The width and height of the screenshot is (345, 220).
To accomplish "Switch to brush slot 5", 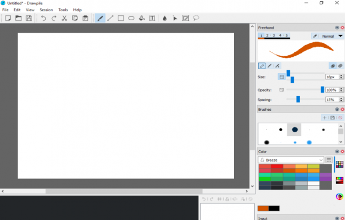I will click(x=286, y=35).
